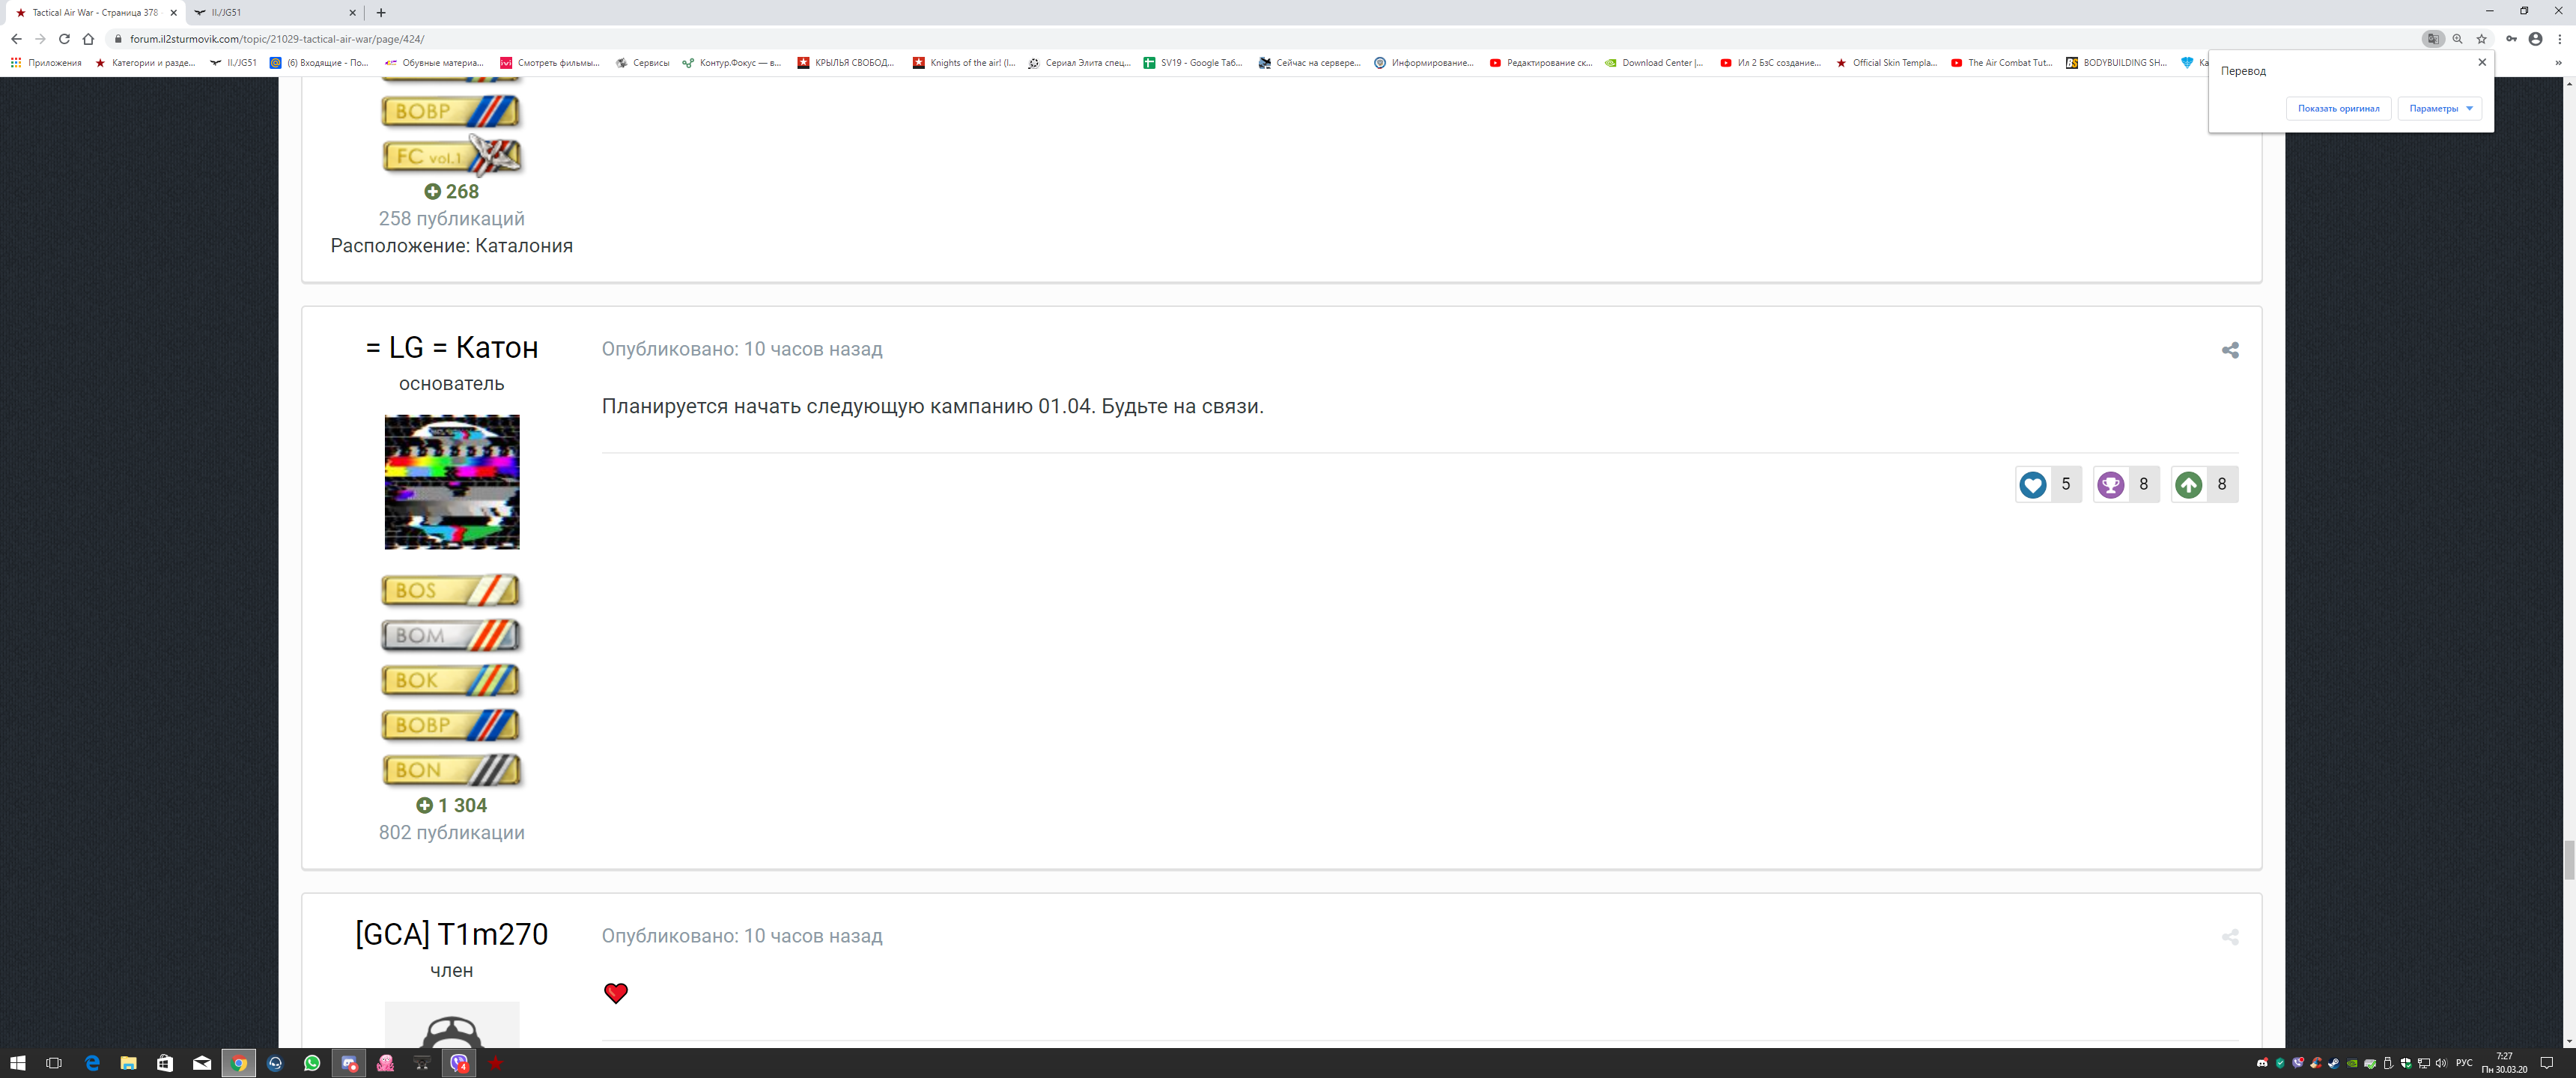This screenshot has width=2576, height=1078.
Task: Open a new browser tab
Action: [x=381, y=12]
